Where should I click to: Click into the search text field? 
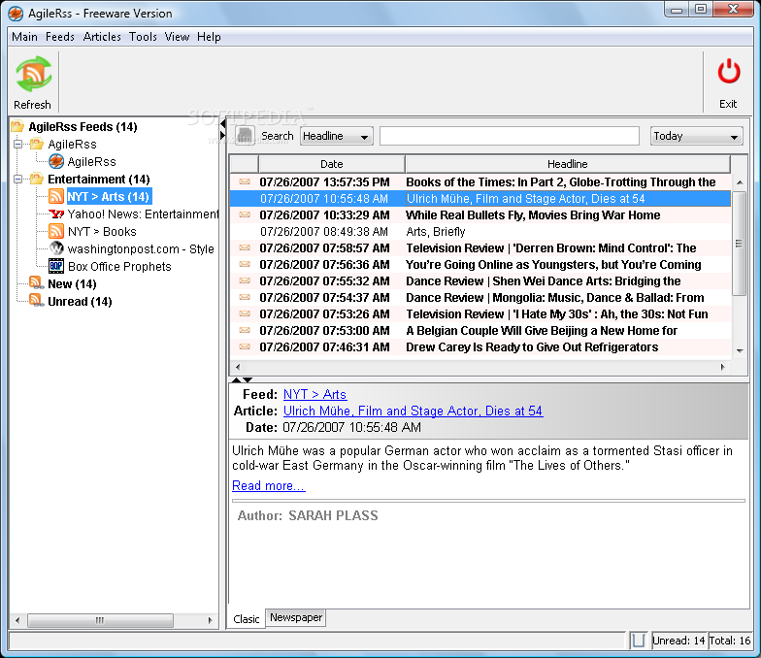pyautogui.click(x=509, y=136)
